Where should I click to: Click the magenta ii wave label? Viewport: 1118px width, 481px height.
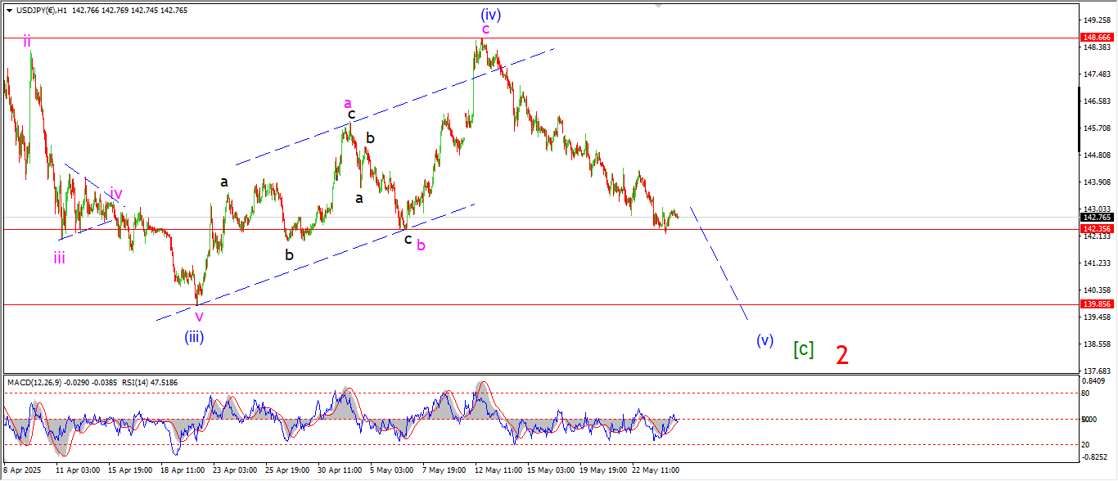[28, 40]
